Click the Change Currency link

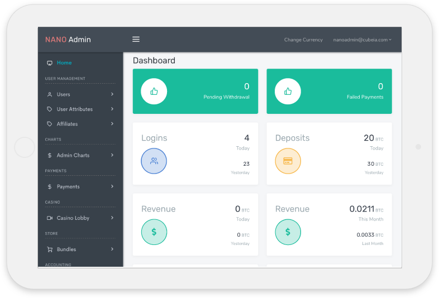pos(303,40)
